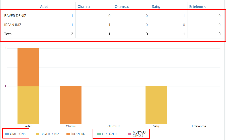The image size is (226, 140).
Task: Click the Ertelenme x-axis label
Action: click(199, 126)
